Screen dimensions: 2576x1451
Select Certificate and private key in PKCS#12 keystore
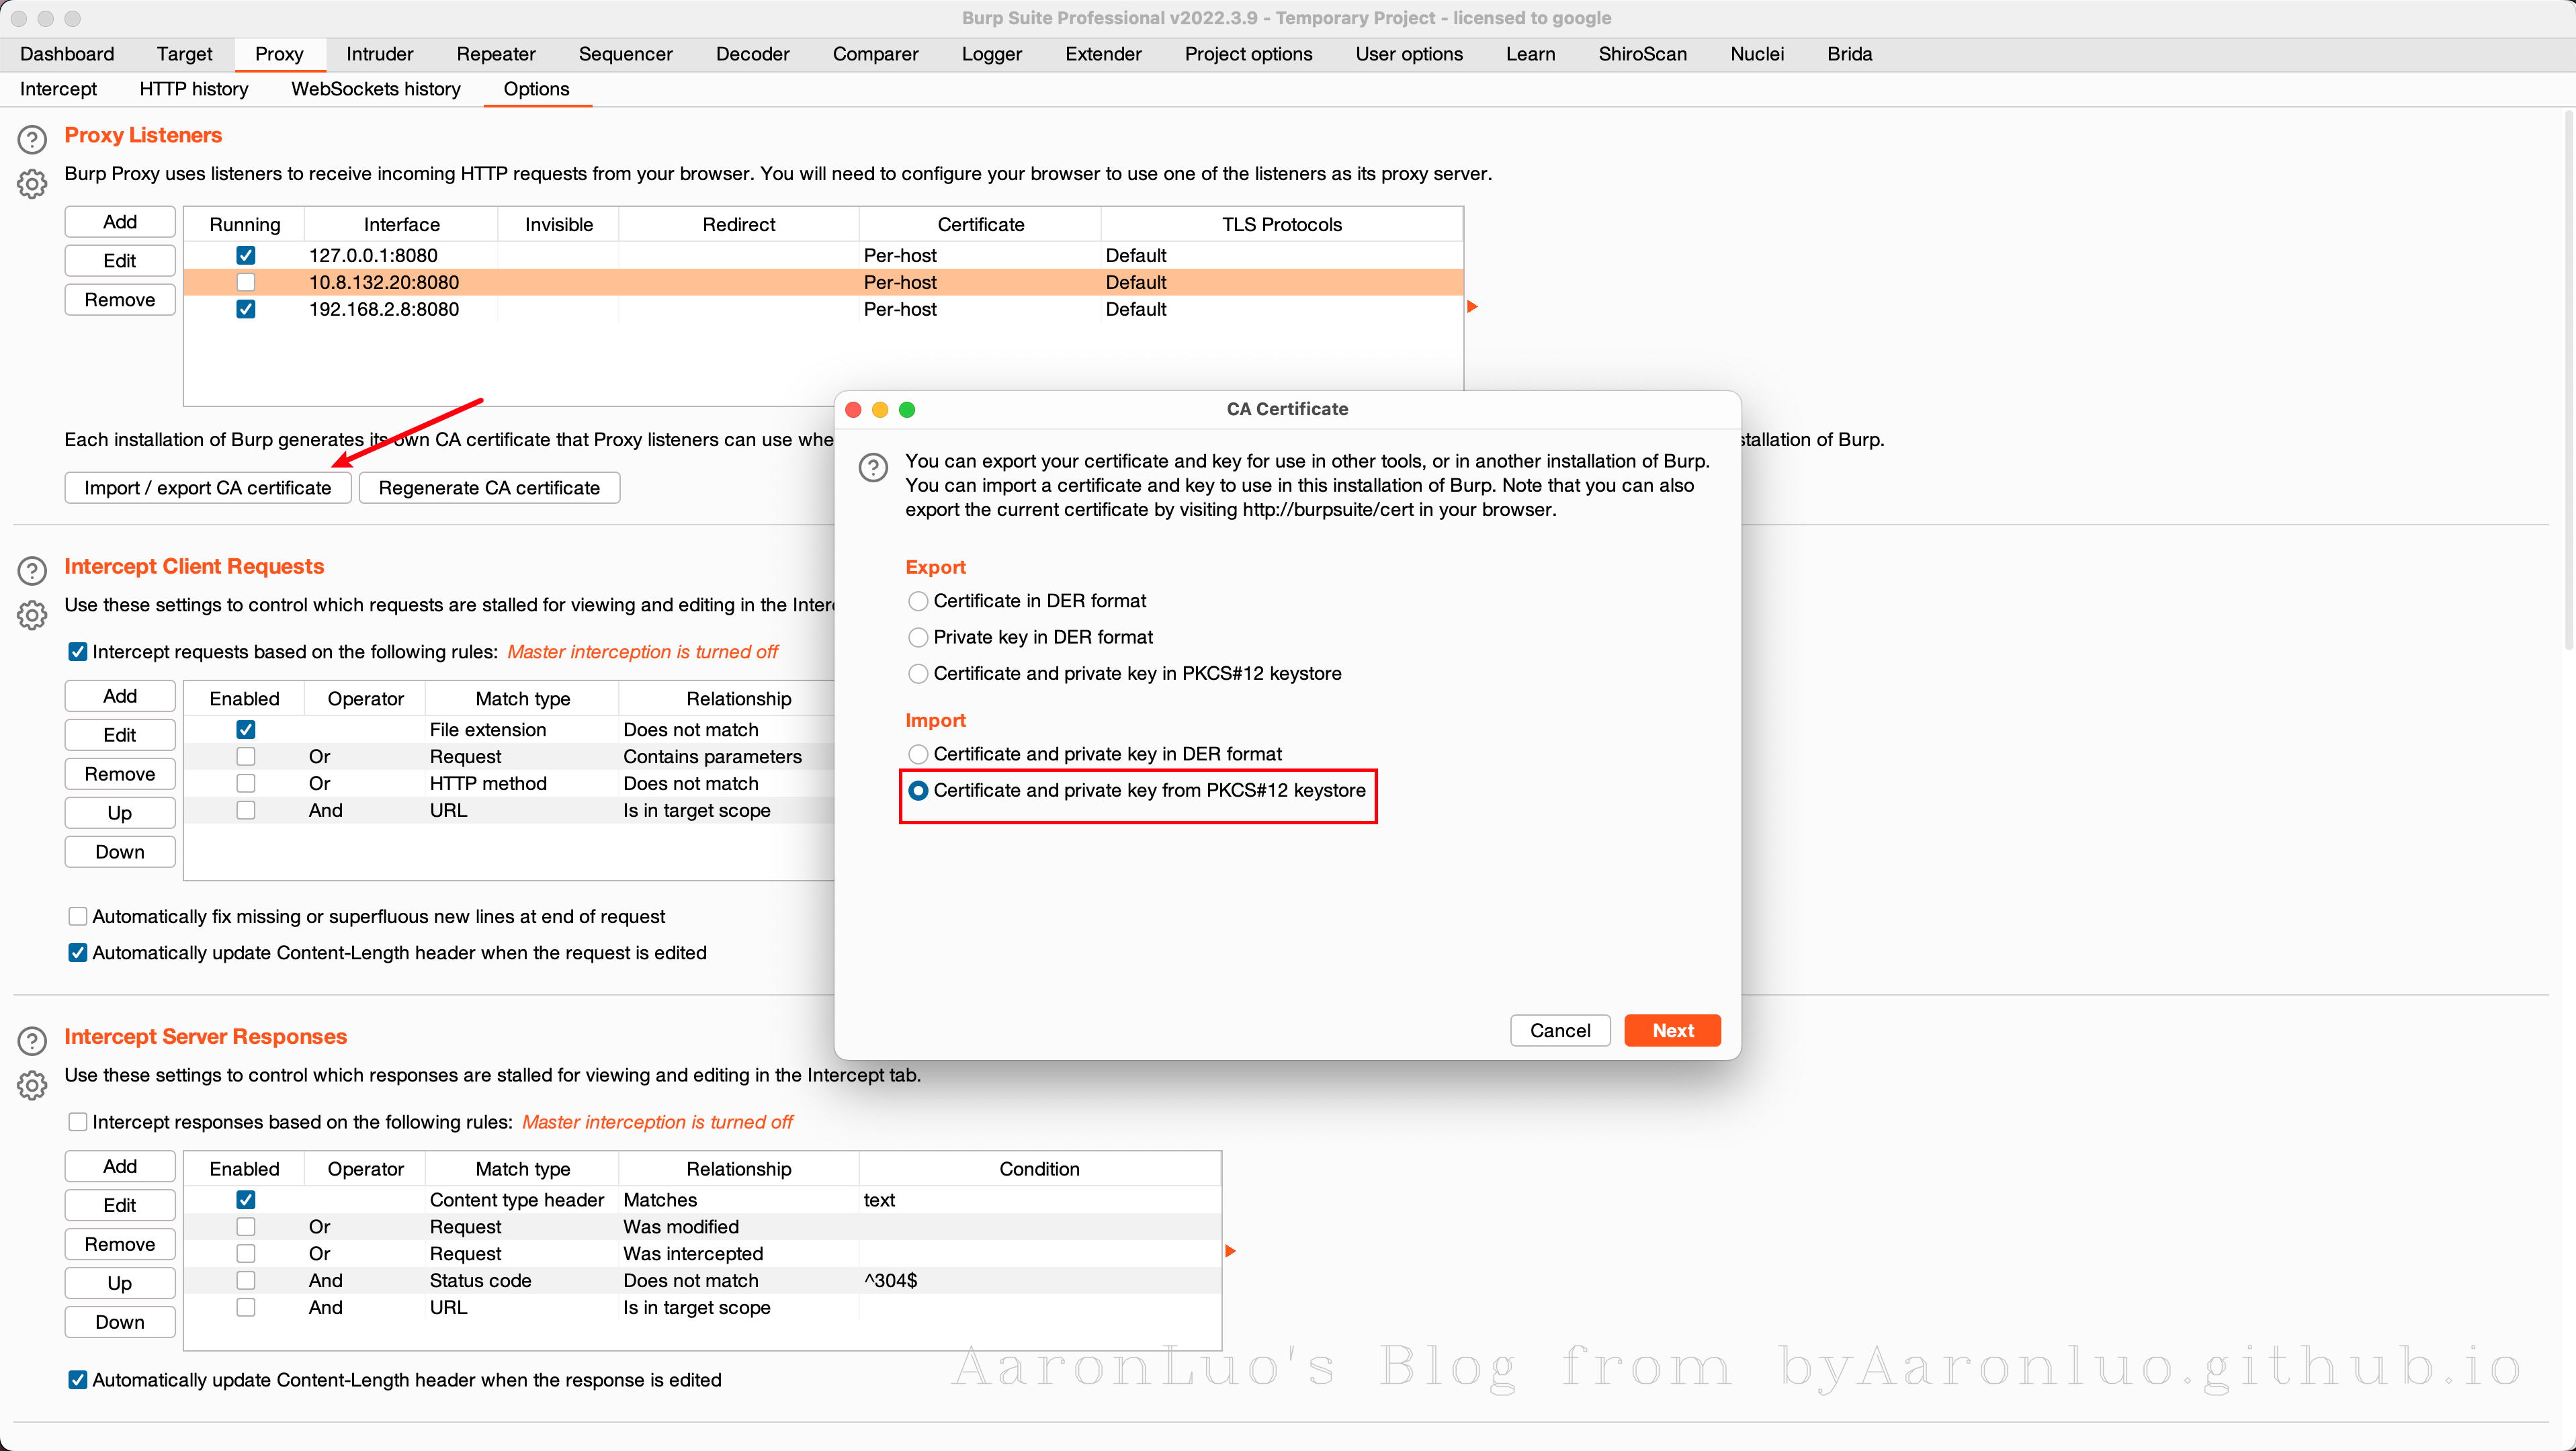(917, 674)
